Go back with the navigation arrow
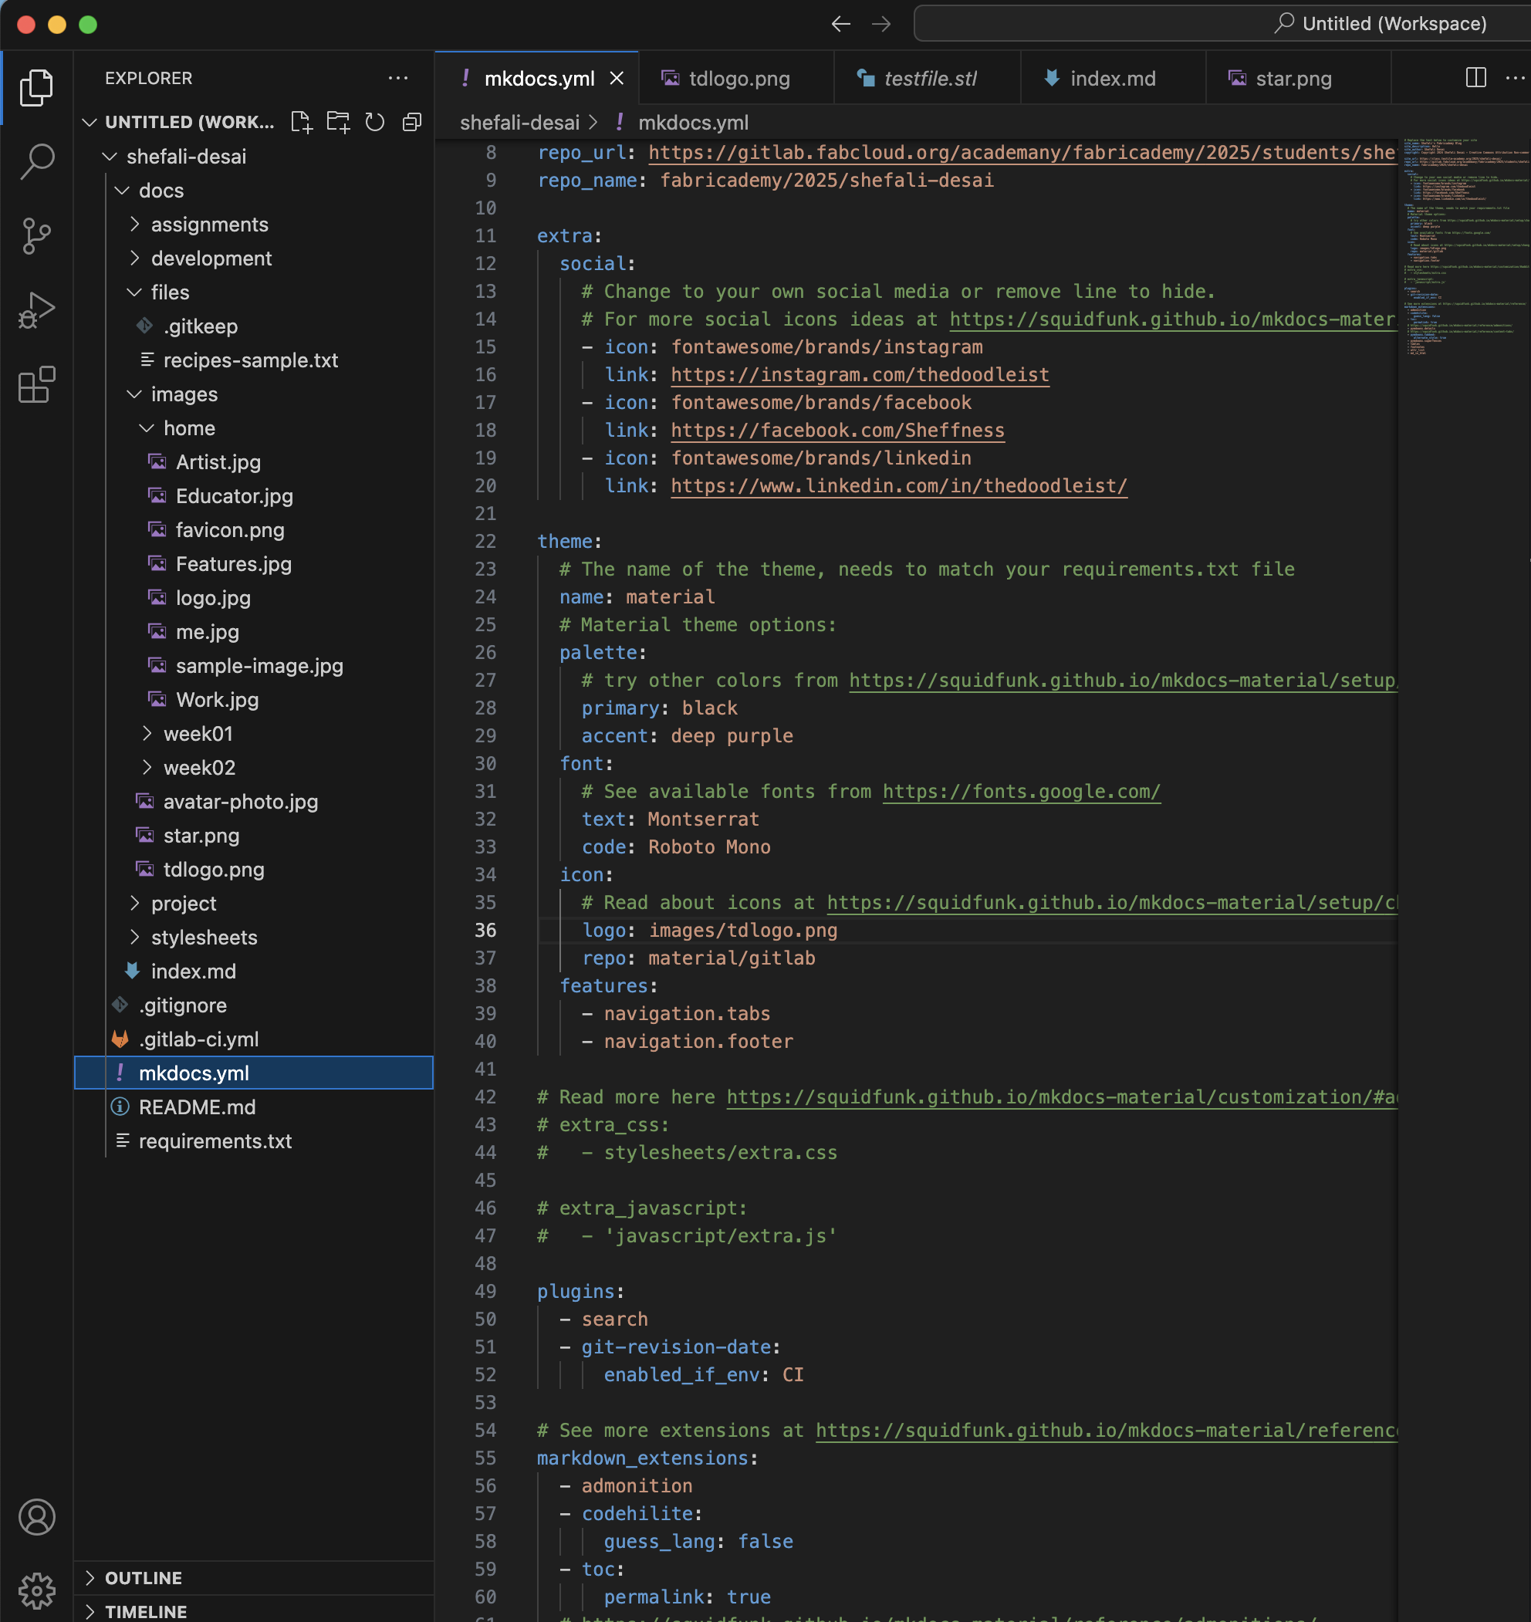1531x1622 pixels. click(x=840, y=24)
